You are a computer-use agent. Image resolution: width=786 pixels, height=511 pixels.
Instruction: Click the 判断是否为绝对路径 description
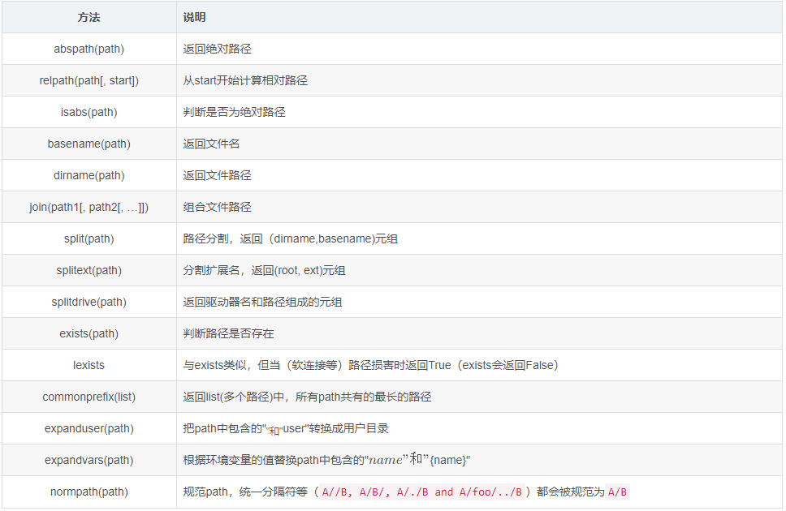click(x=234, y=112)
